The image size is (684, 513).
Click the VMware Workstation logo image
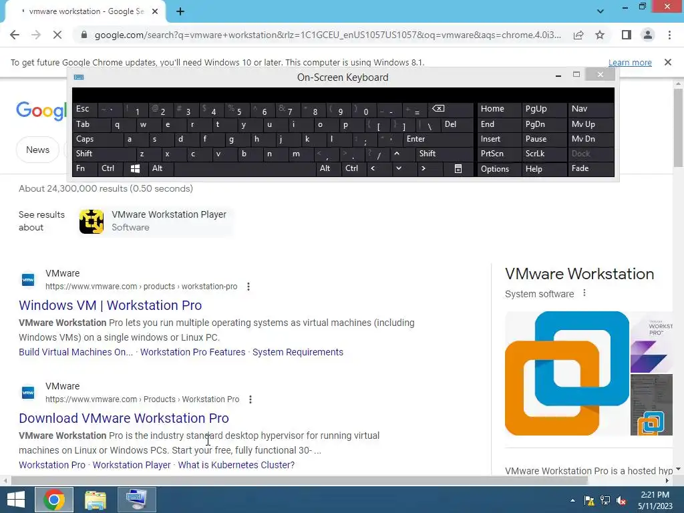(x=567, y=373)
